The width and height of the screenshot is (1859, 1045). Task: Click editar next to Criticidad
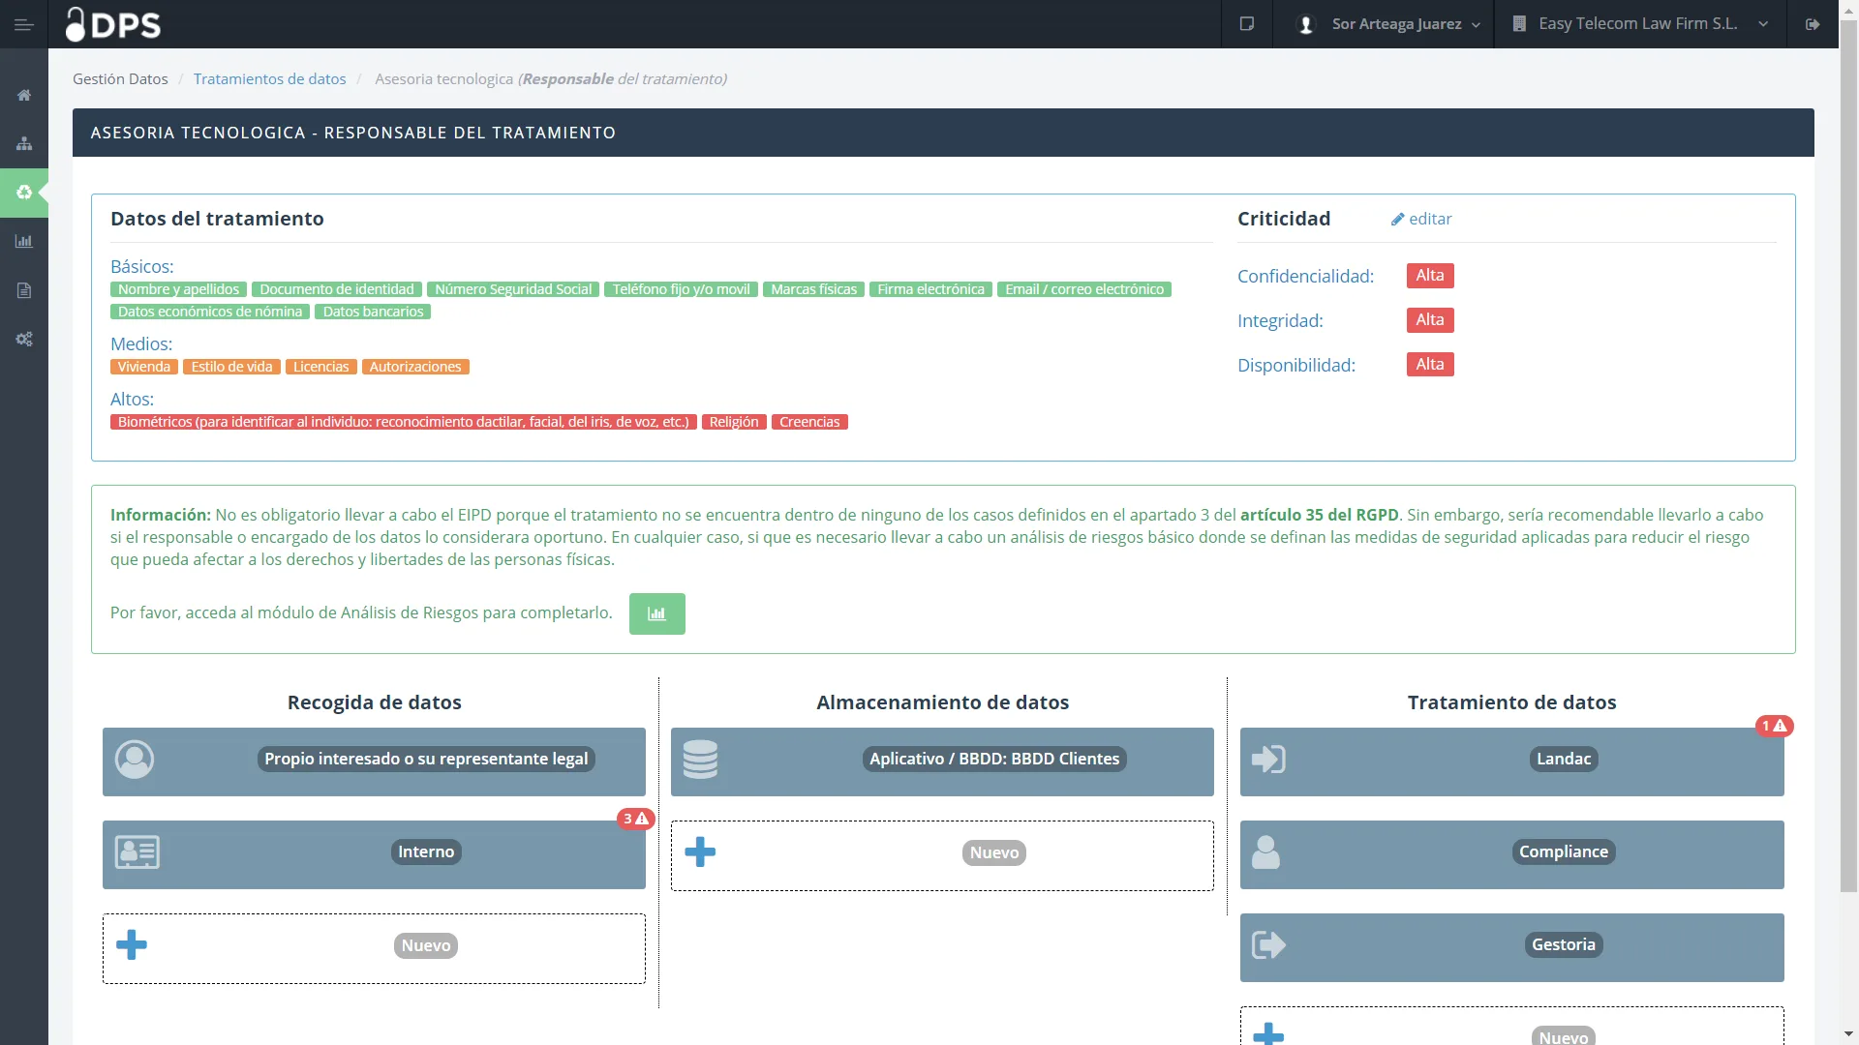1421,220
